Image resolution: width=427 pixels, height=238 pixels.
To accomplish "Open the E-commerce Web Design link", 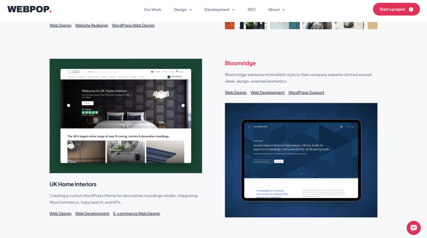I will [x=136, y=213].
